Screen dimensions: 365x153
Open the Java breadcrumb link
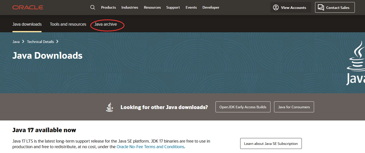pos(16,42)
